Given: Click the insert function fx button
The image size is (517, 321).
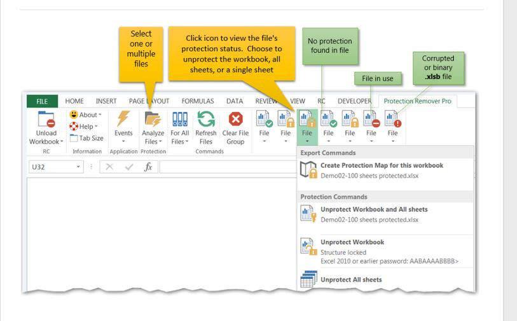Looking at the screenshot, I should click(x=148, y=167).
